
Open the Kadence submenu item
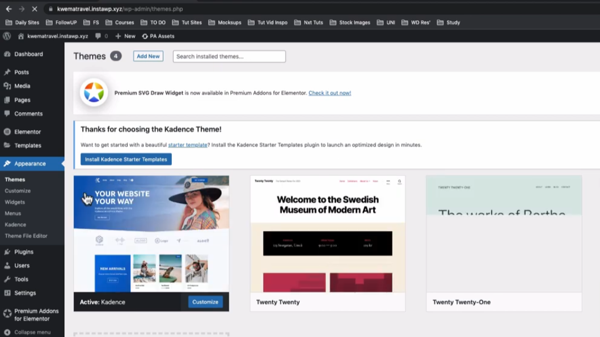click(x=15, y=225)
